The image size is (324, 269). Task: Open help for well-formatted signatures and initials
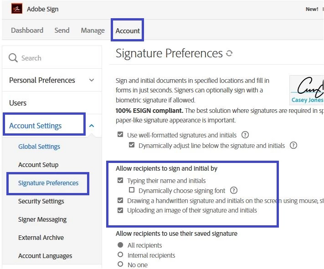245,135
